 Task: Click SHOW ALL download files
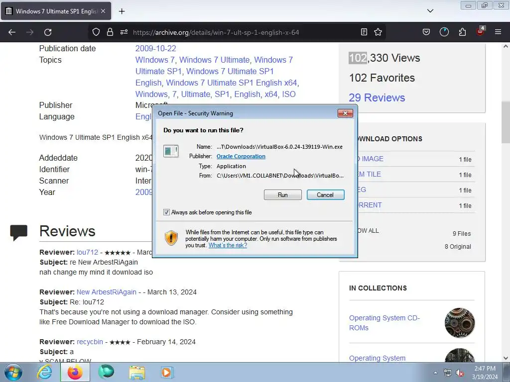(368, 231)
